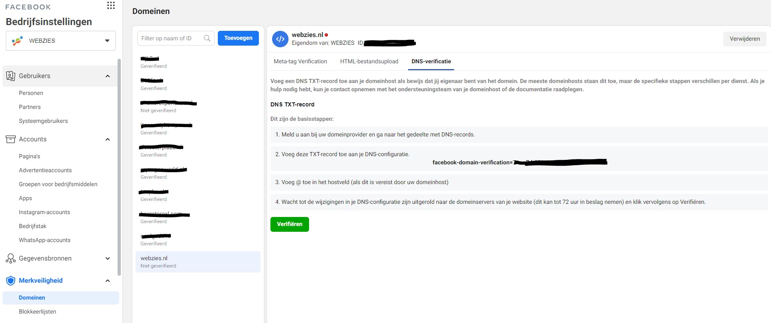Screen dimensions: 771x323
Task: Click step 4 about waiting 72 uur
Action: pos(519,202)
